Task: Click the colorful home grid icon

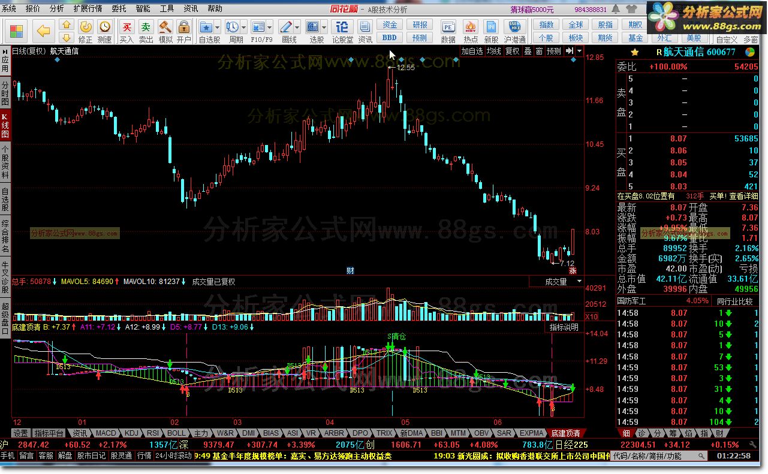Action: [16, 31]
